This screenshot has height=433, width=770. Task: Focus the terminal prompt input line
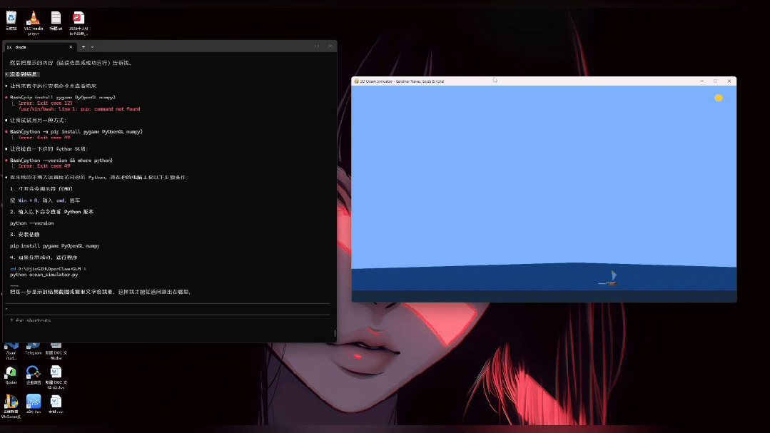tap(168, 309)
